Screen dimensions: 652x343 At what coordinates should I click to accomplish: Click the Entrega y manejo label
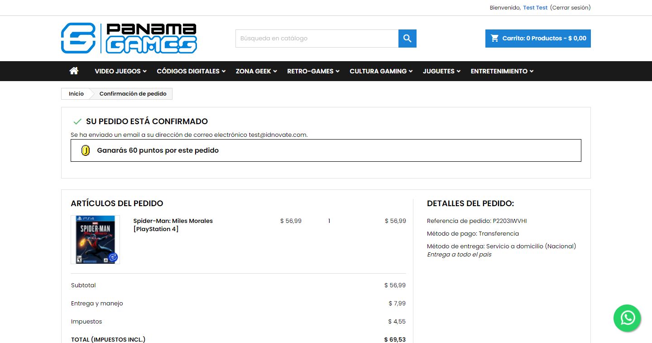[x=97, y=304]
